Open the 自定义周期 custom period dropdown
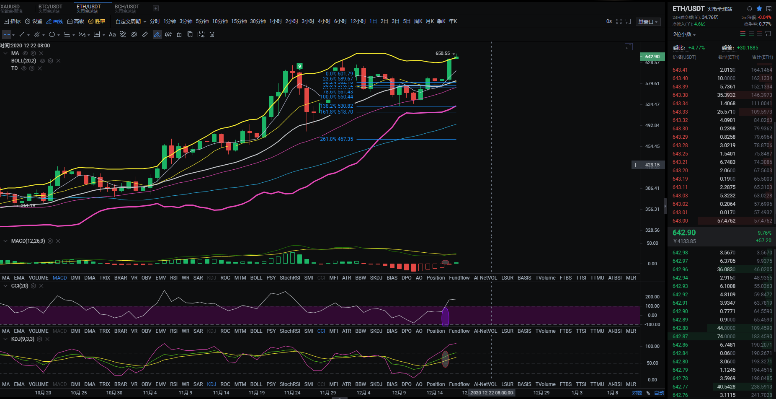Image resolution: width=776 pixels, height=399 pixels. tap(131, 21)
